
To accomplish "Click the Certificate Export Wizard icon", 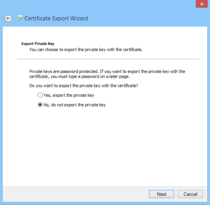I will pos(20,18).
